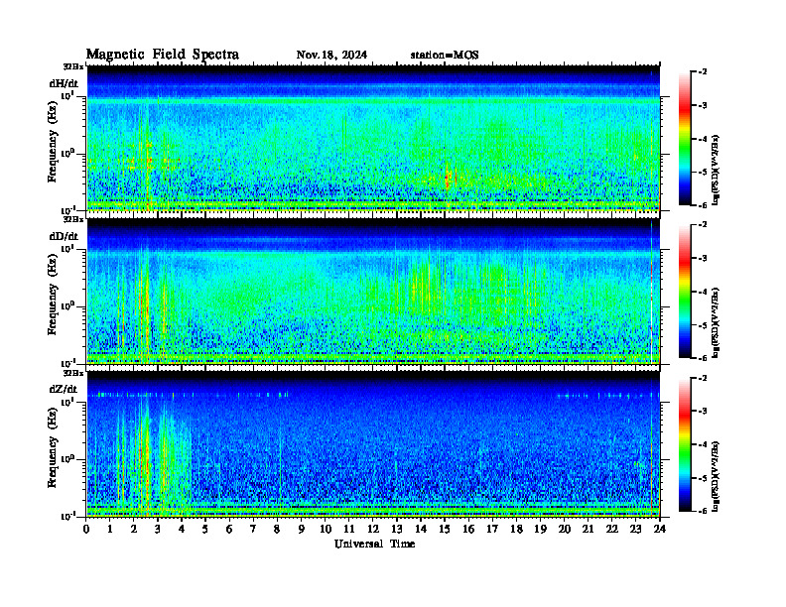
Task: Click the 10¹ frequency tick on the dD/dt panel
Action: click(x=67, y=248)
